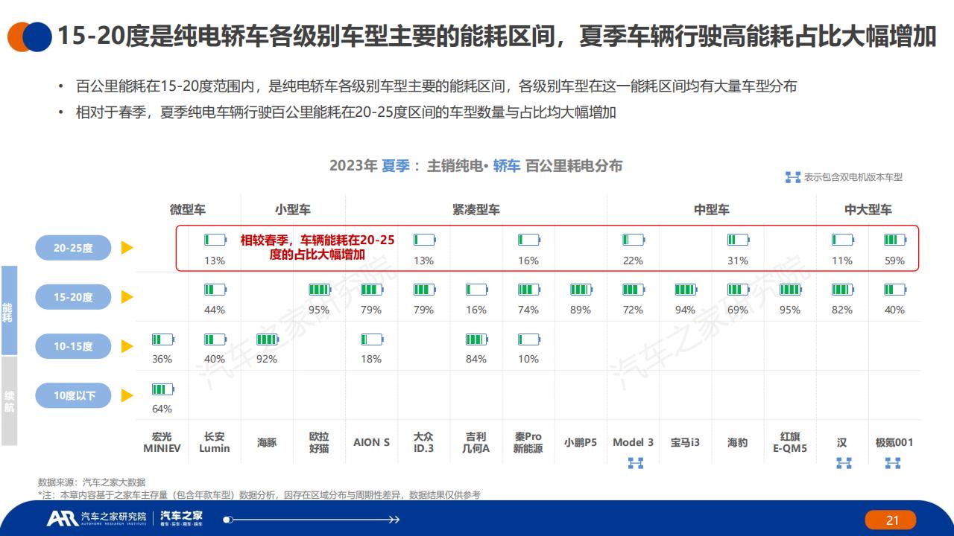Click the 64% value for 宏光MINIEV
The width and height of the screenshot is (954, 536).
pyautogui.click(x=162, y=409)
